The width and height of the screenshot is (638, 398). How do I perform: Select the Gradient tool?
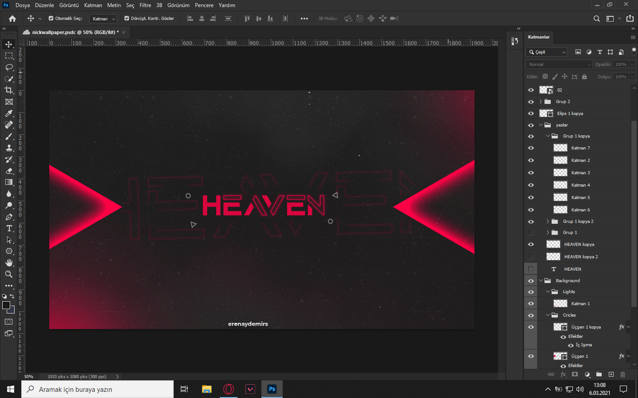(x=9, y=182)
